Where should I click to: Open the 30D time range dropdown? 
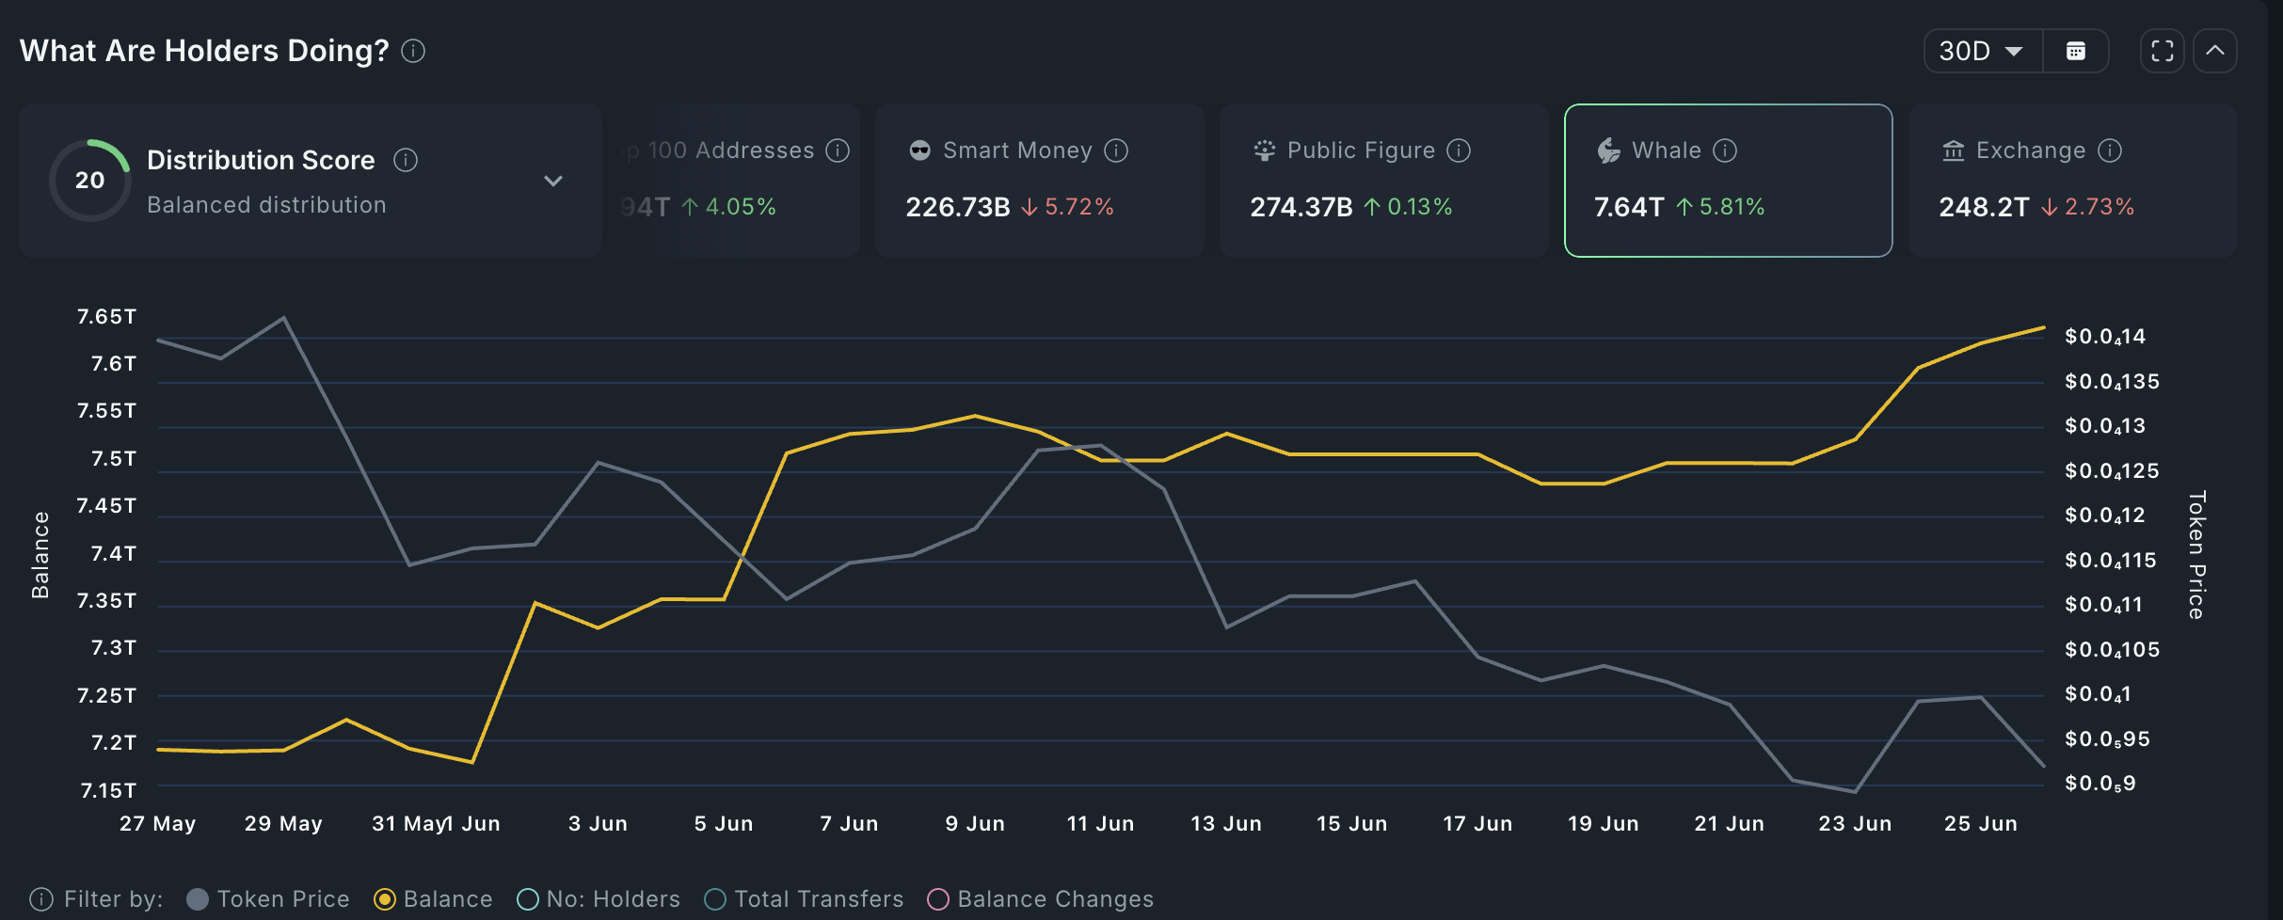(x=1982, y=51)
